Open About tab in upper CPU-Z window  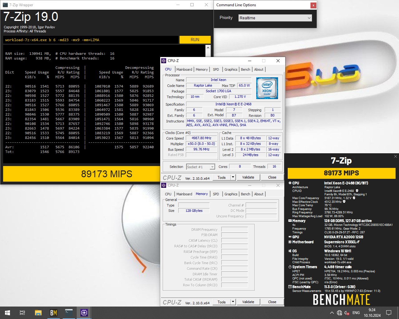point(259,69)
